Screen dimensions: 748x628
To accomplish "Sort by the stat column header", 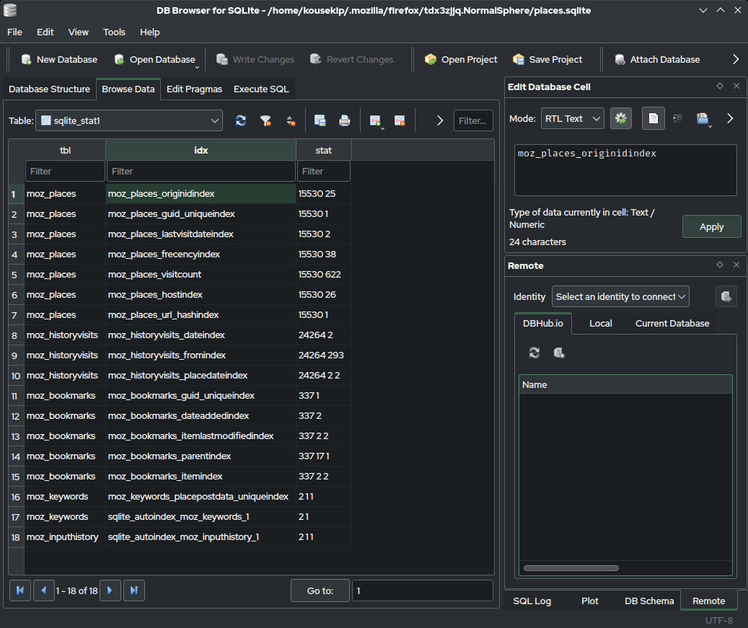I will [323, 150].
